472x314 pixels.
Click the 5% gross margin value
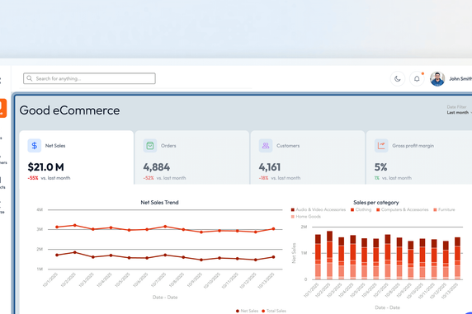point(380,167)
